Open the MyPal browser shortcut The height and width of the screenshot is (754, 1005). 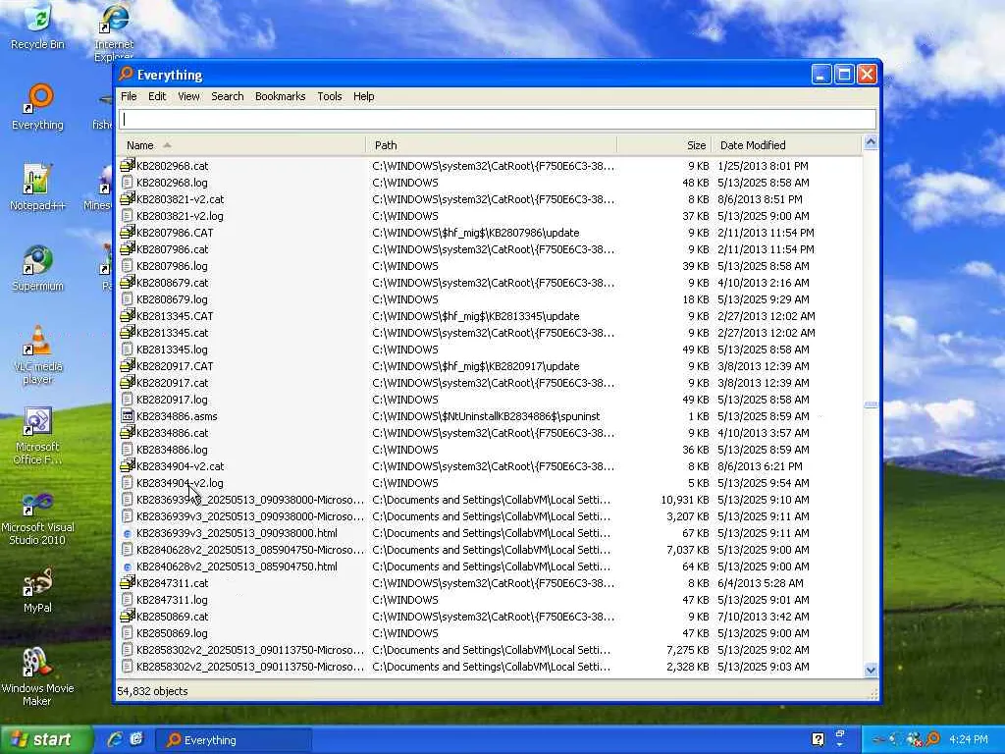pyautogui.click(x=38, y=590)
